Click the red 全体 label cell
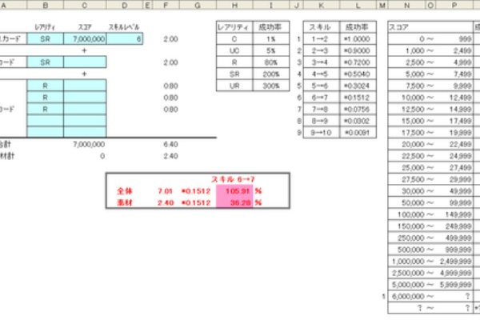Viewport: 480px width, 320px height. 124,192
